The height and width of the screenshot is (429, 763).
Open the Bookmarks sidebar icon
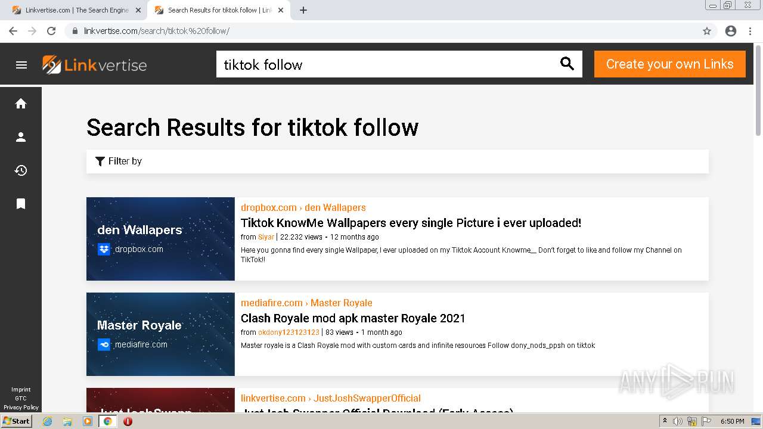(x=21, y=204)
